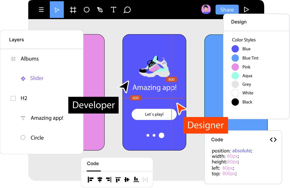290x188 pixels.
Task: Select the Ellipse shape tool
Action: (x=87, y=10)
